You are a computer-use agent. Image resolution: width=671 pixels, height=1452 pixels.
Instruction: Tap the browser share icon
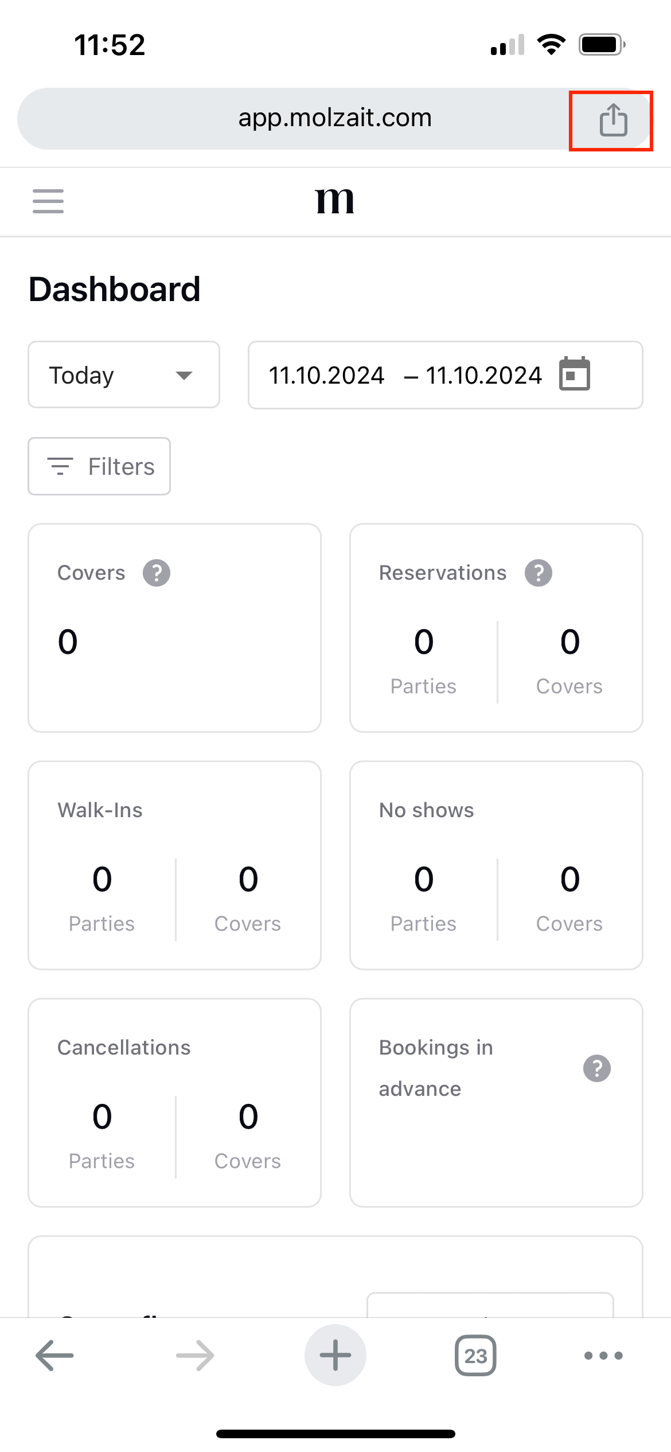click(x=613, y=120)
